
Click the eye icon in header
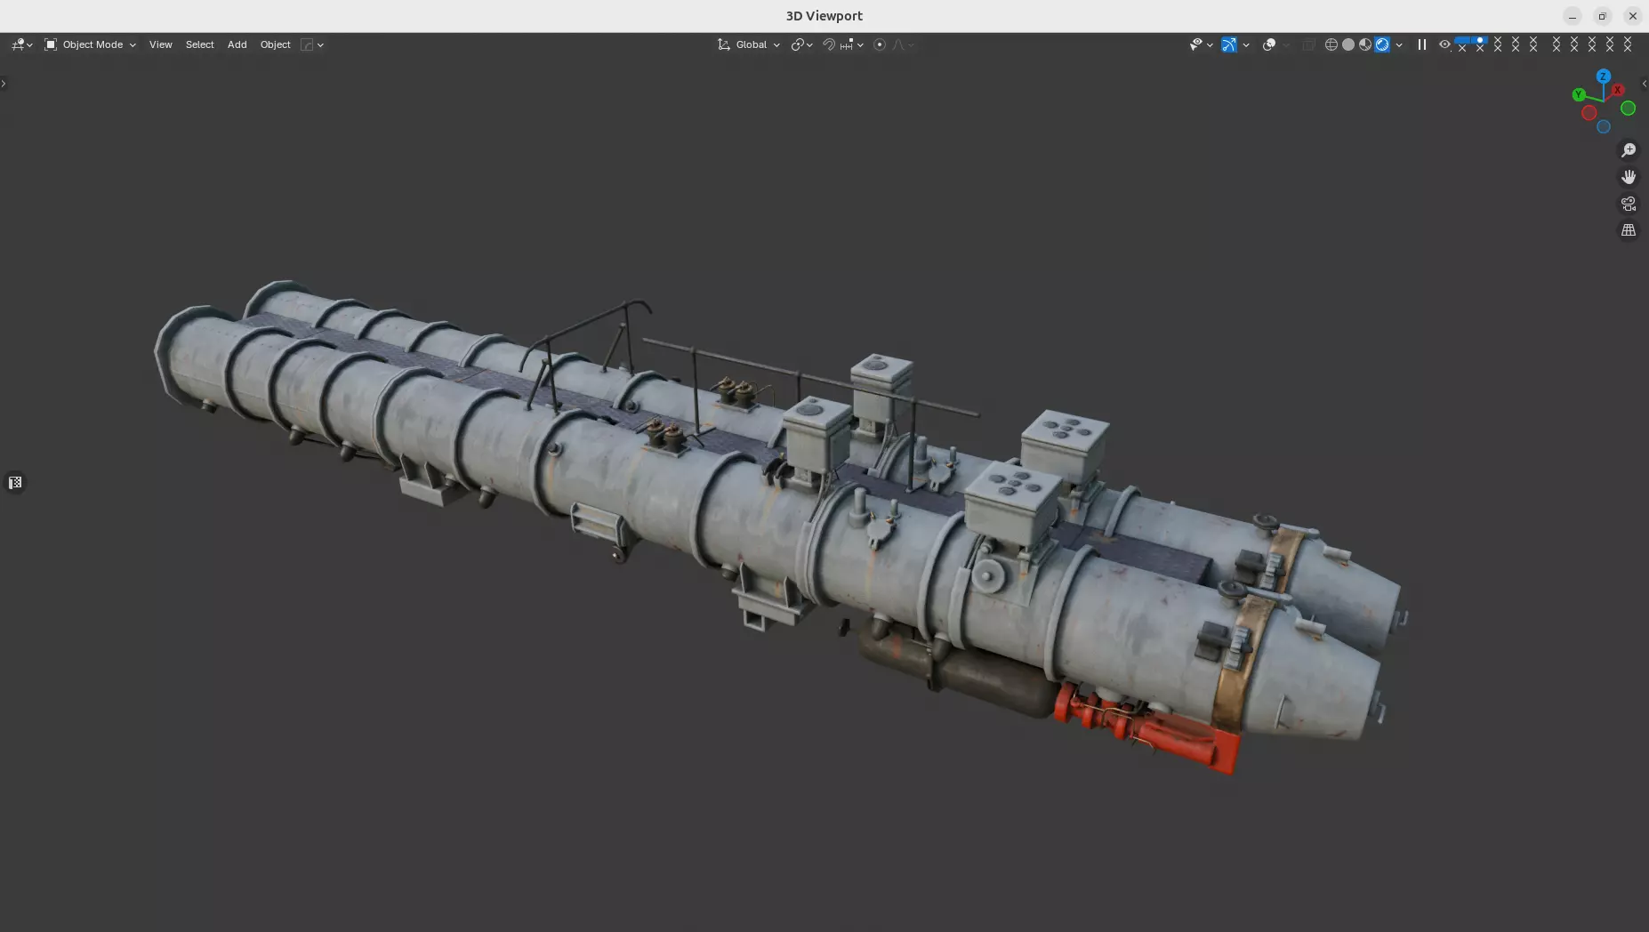click(1444, 44)
